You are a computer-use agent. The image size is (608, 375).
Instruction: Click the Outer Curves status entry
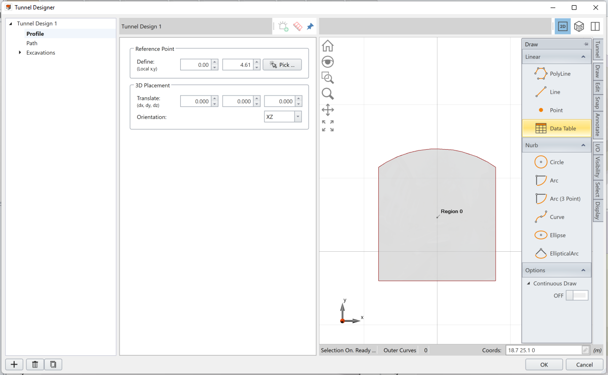coord(400,350)
